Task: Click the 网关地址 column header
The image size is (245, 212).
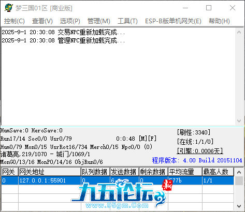Action: point(50,172)
